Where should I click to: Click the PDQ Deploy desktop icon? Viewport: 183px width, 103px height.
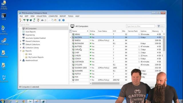[x=4, y=41]
